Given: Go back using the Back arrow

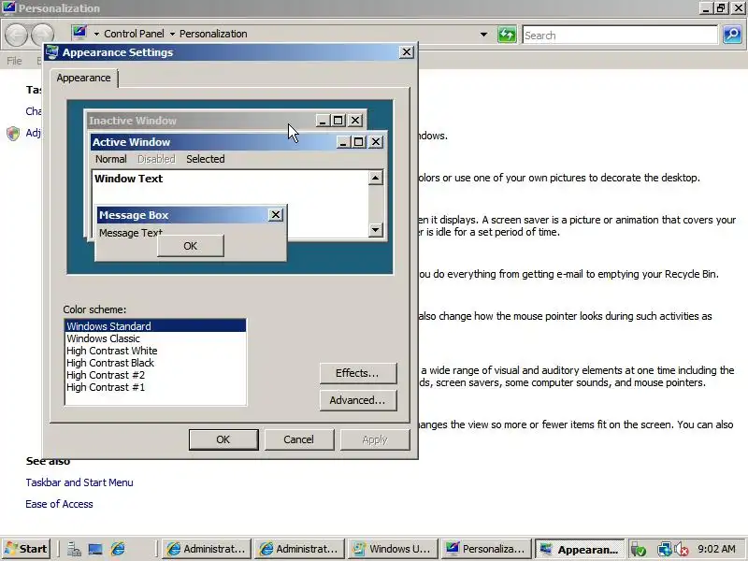Looking at the screenshot, I should 17,35.
